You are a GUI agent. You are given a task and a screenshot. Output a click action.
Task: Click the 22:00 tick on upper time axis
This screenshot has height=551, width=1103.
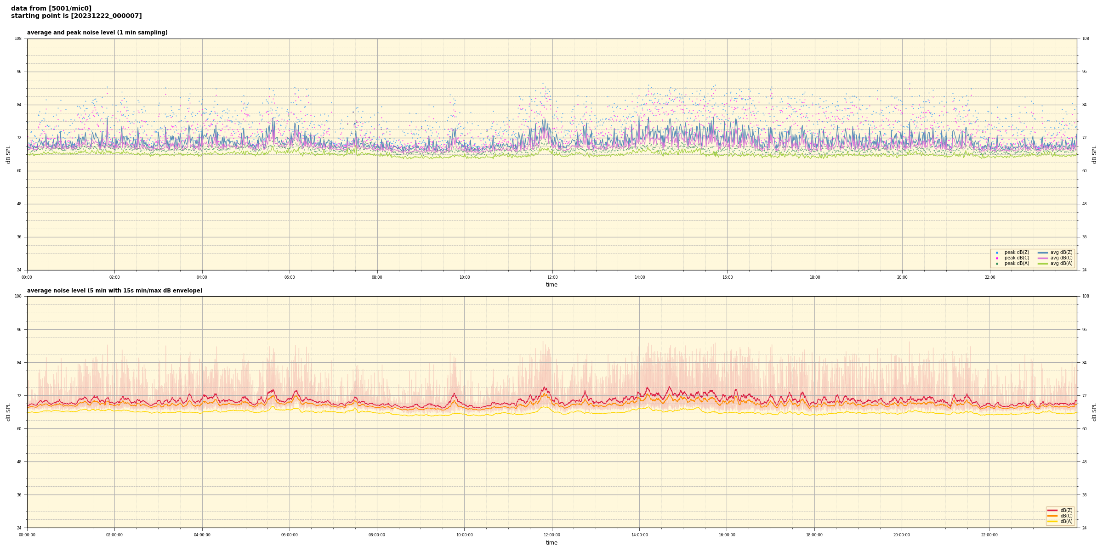point(989,277)
